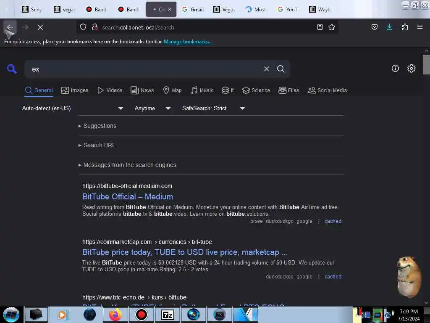Open the Downloads arrow icon
Image resolution: width=430 pixels, height=323 pixels.
tap(389, 27)
